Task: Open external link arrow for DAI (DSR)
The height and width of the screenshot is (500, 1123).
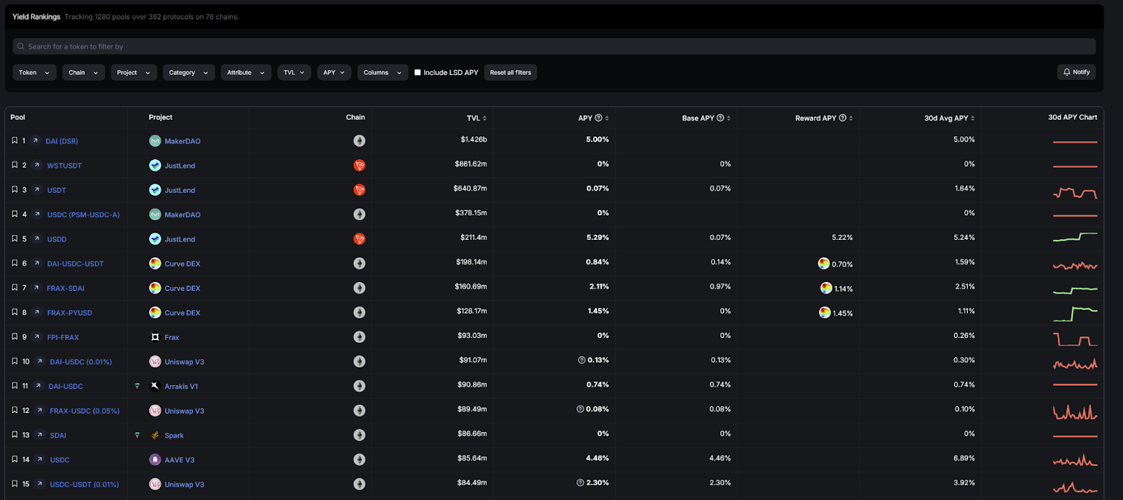Action: (35, 140)
